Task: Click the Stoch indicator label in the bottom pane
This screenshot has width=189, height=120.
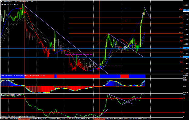Action: pos(11,95)
